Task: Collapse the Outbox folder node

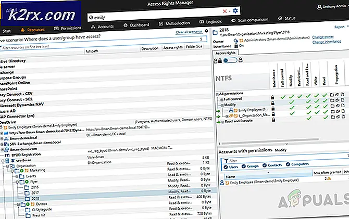Action: tap(18, 204)
